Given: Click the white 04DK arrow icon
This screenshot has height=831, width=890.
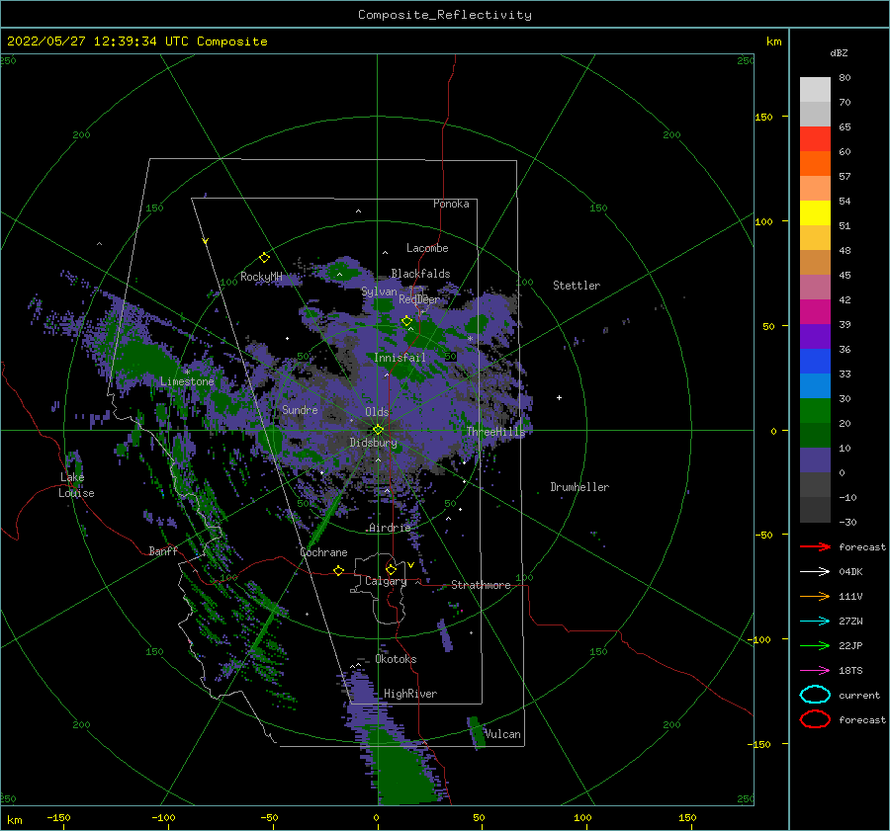Looking at the screenshot, I should coord(815,571).
